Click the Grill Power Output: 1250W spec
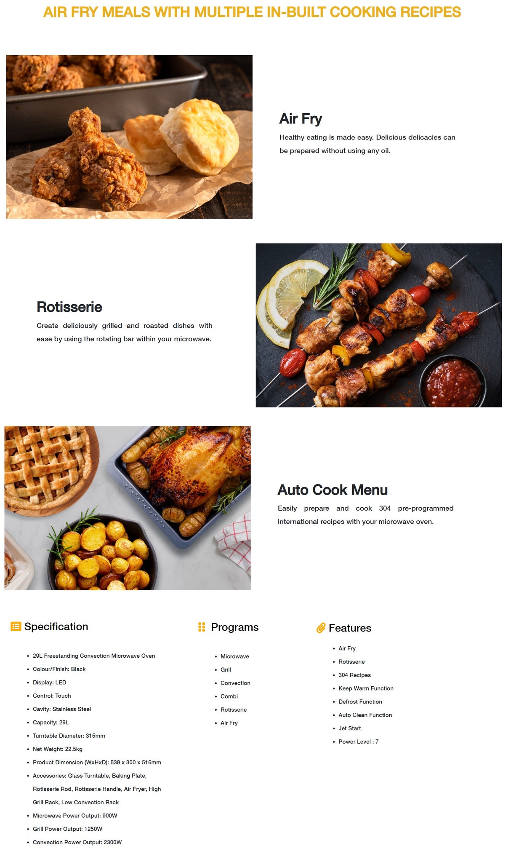 [x=67, y=829]
